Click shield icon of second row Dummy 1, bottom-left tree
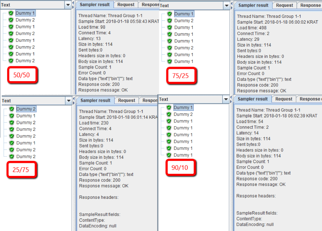 (12, 116)
